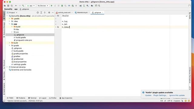Toggle the Resource Manager side panel
This screenshot has height=109, width=194.
pyautogui.click(x=4, y=29)
